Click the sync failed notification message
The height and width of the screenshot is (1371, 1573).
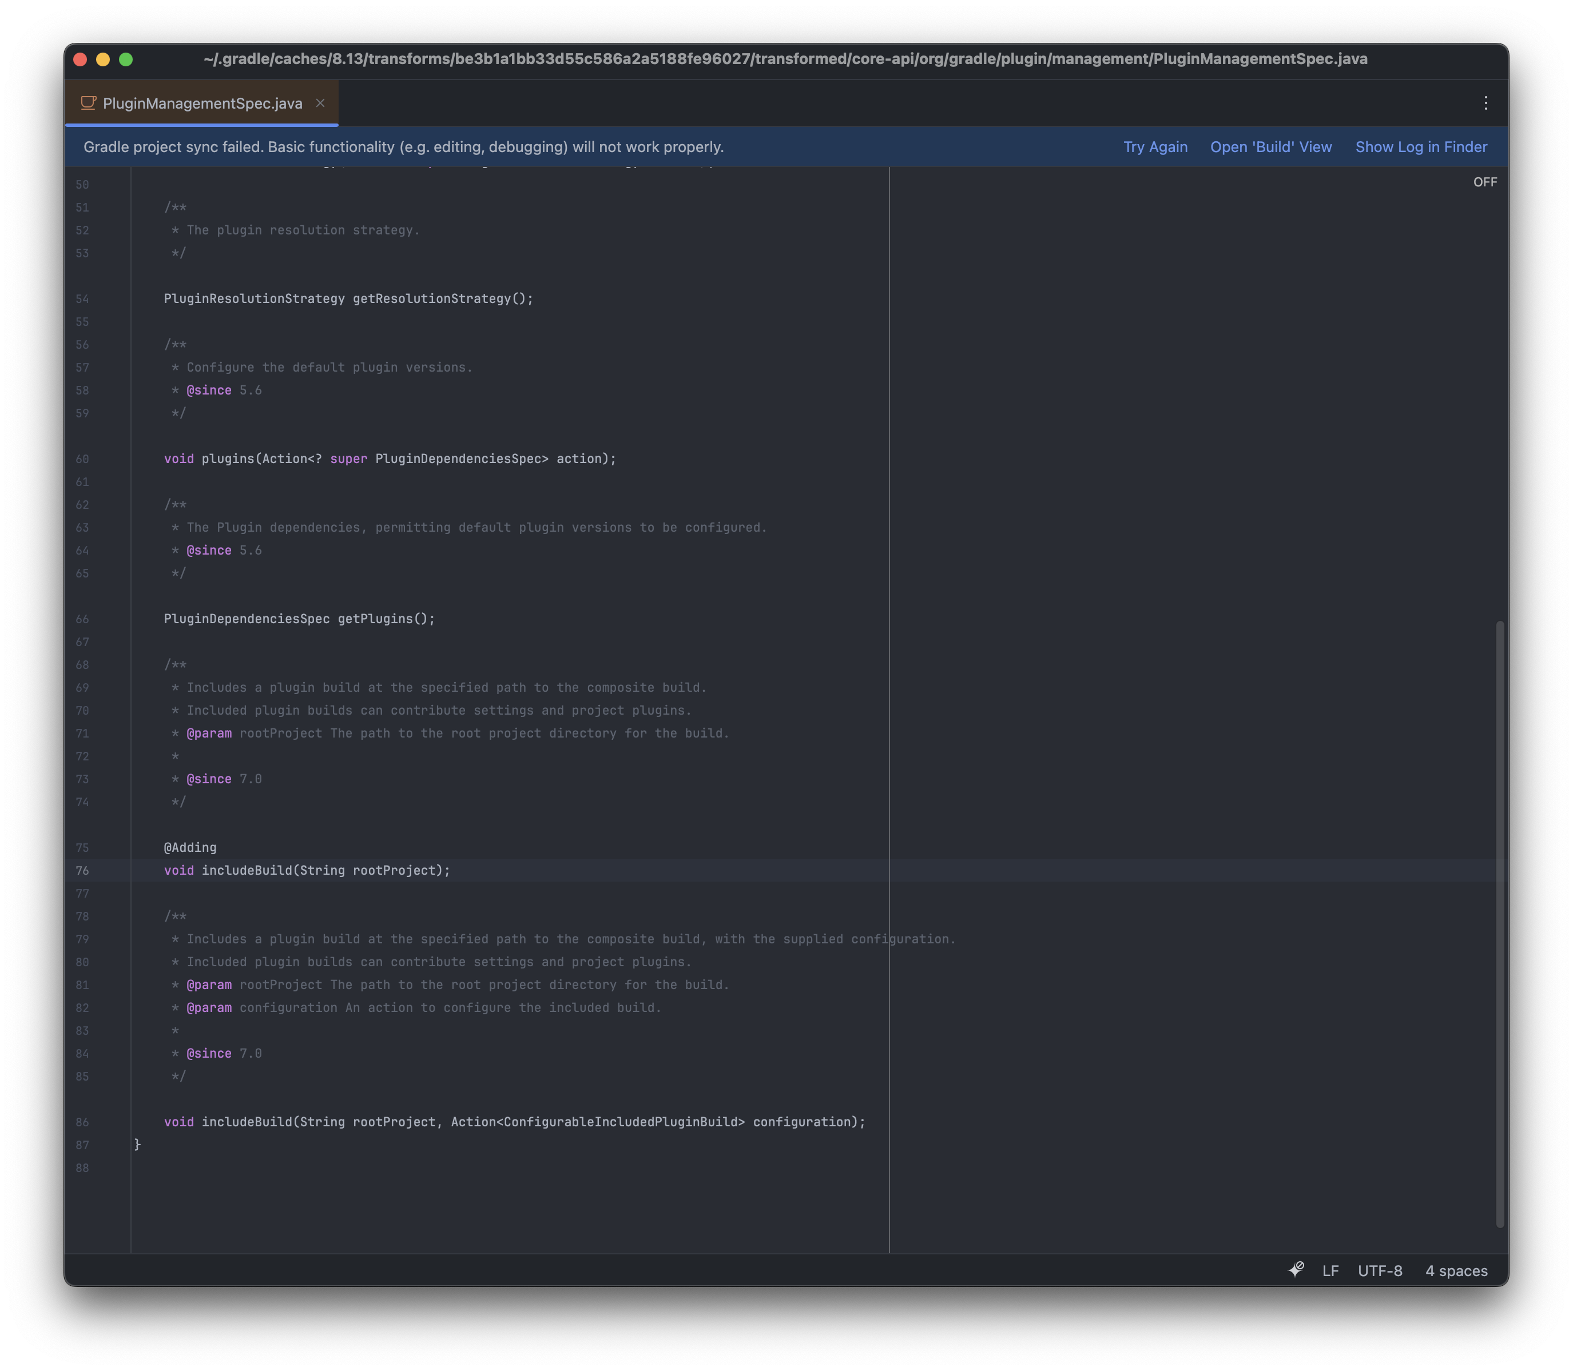click(x=403, y=147)
